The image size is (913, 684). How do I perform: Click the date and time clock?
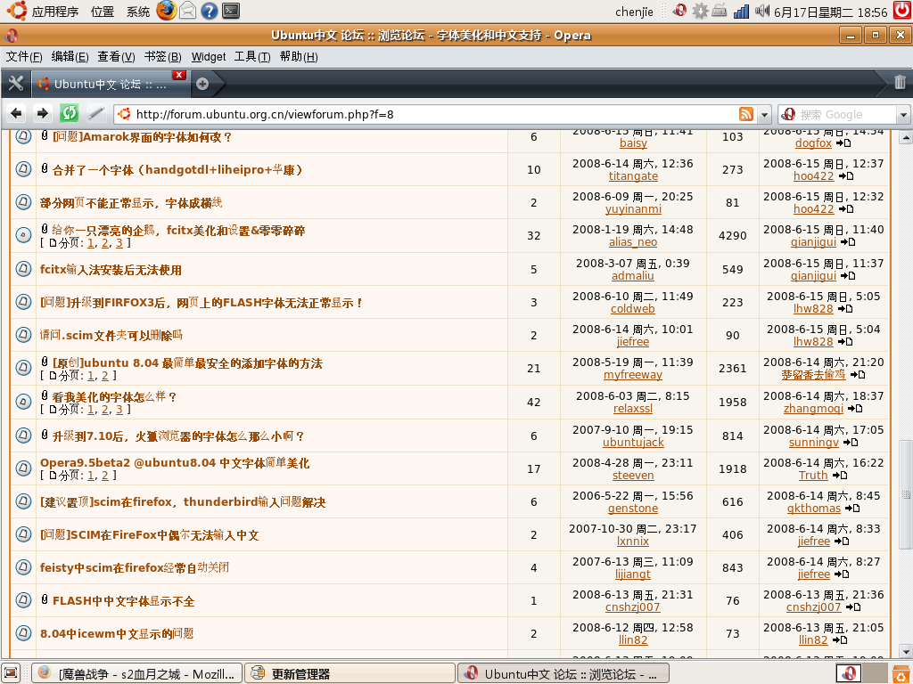[830, 12]
